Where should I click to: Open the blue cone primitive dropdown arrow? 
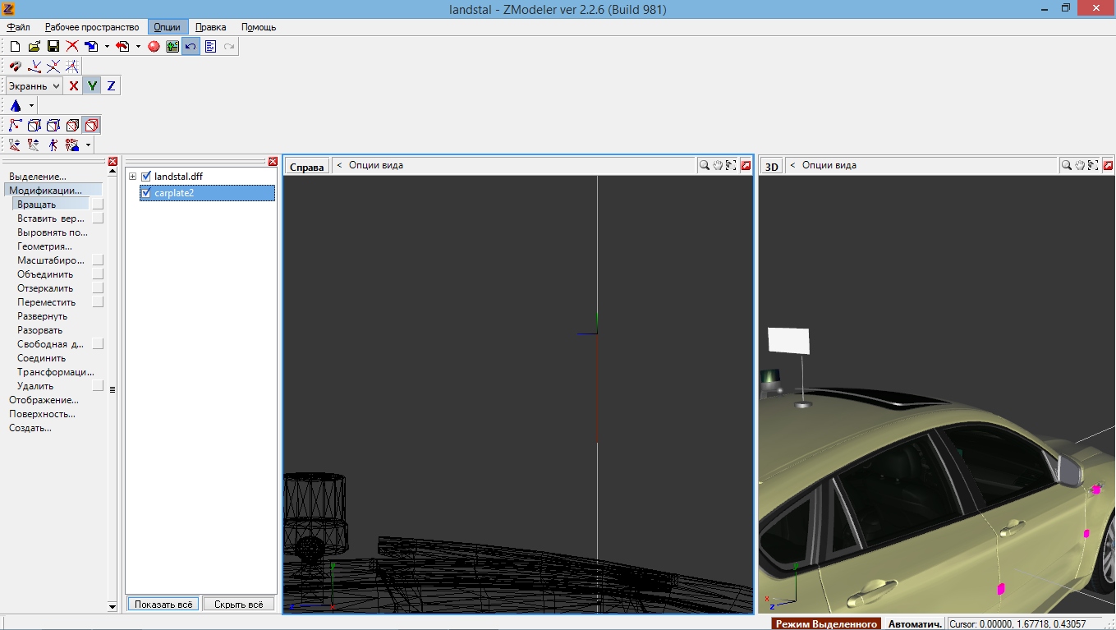(x=31, y=106)
